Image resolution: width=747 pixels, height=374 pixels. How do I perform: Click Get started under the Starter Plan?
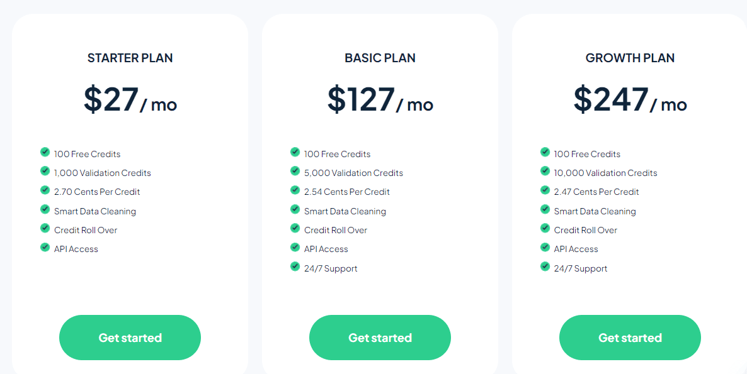tap(130, 338)
